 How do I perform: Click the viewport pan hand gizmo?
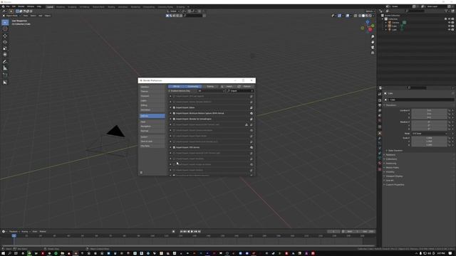pyautogui.click(x=373, y=42)
